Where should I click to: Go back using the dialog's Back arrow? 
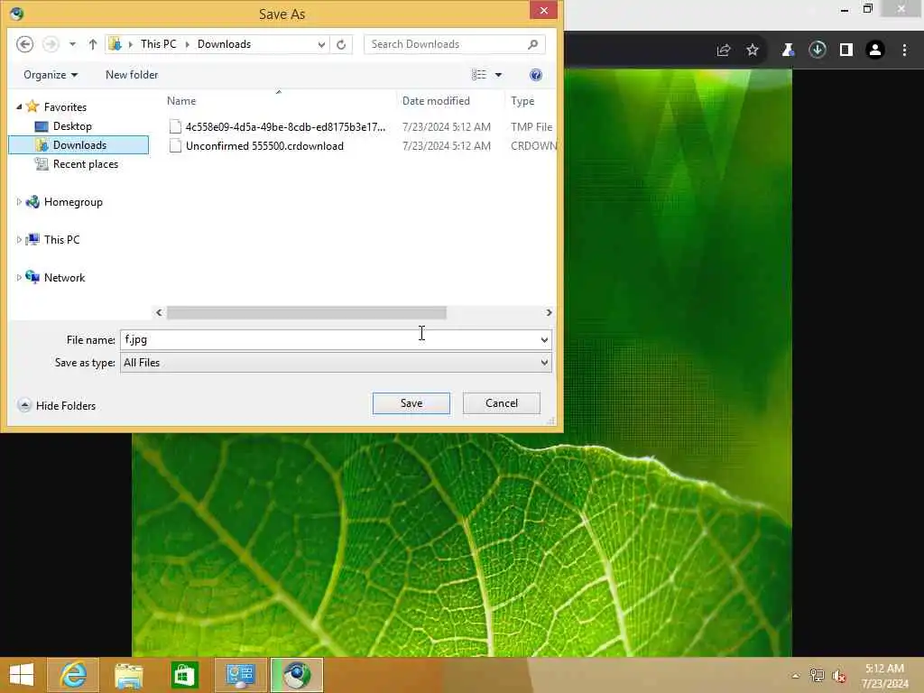(x=24, y=44)
